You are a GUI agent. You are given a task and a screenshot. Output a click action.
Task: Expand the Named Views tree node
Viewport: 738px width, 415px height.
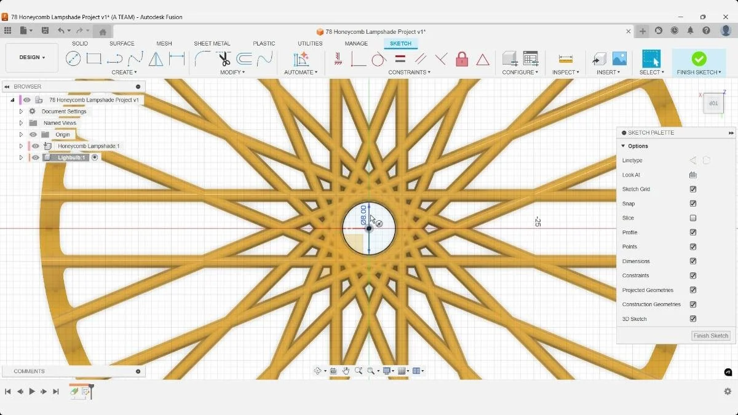coord(21,123)
